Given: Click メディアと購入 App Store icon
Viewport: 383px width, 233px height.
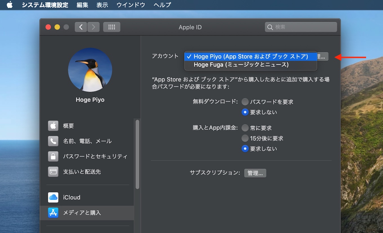Looking at the screenshot, I should pos(53,213).
